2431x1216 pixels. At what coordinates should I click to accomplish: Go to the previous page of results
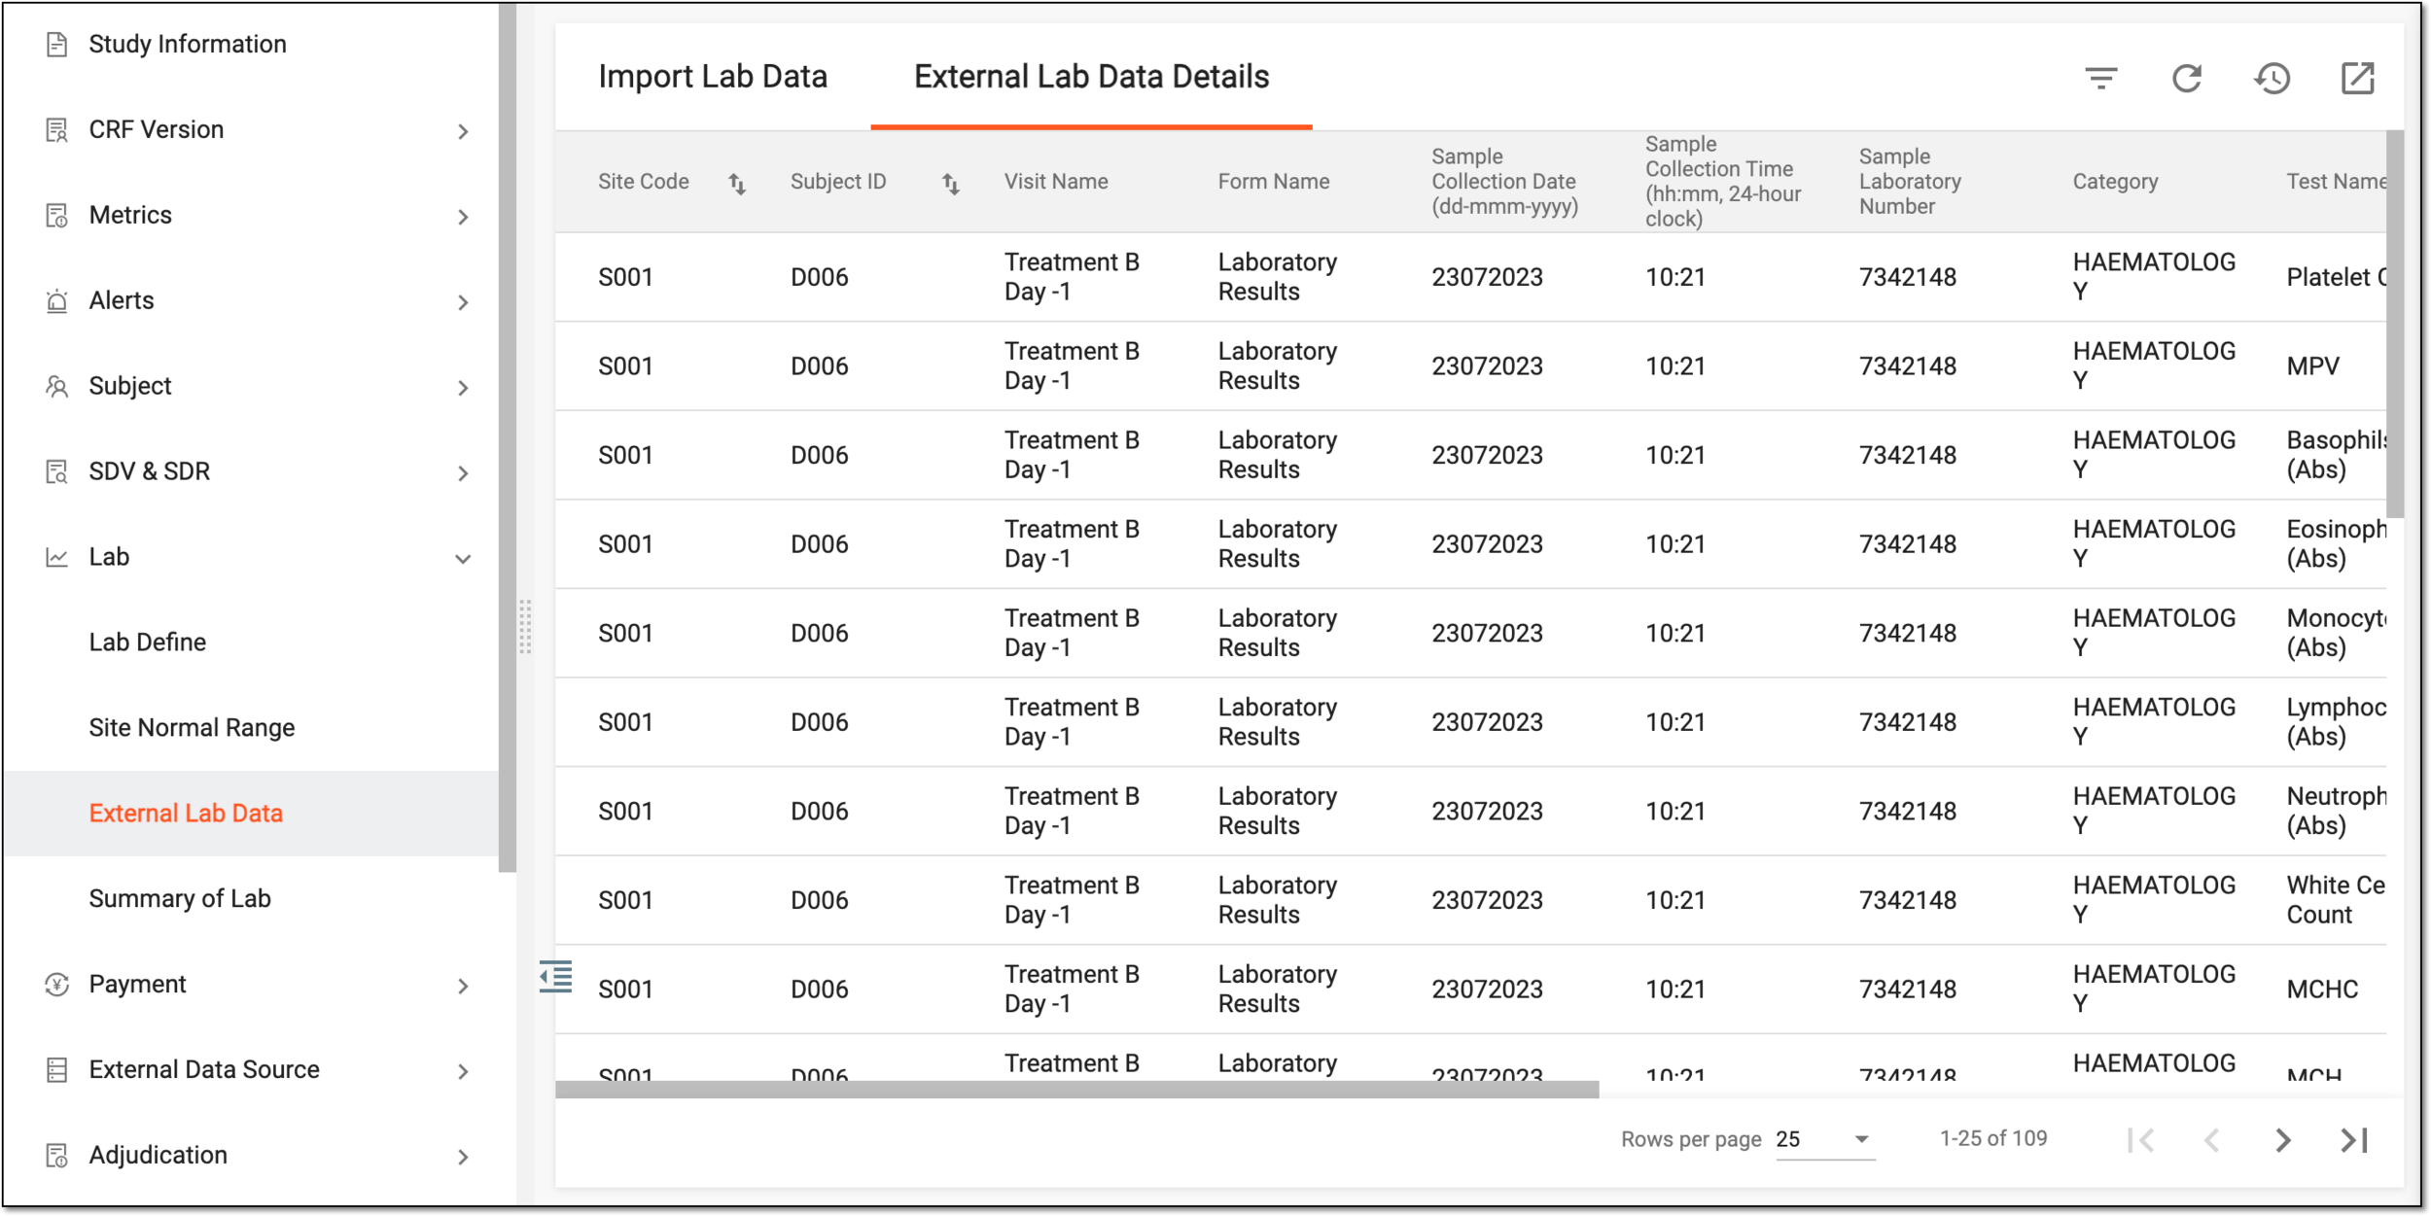coord(2211,1139)
